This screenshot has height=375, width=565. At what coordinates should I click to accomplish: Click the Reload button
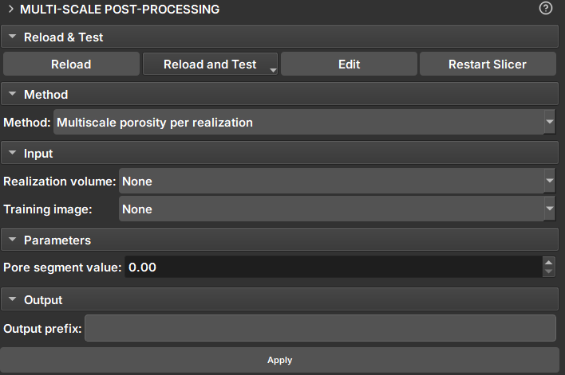[71, 64]
